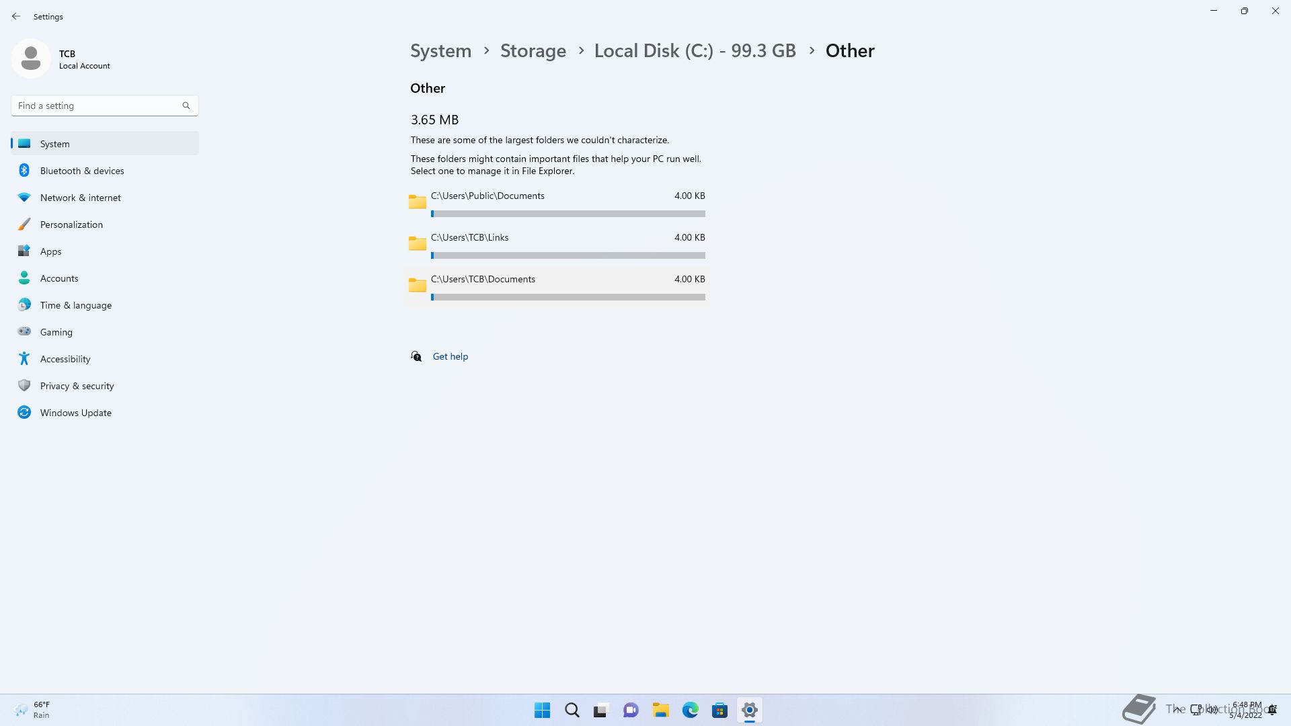The height and width of the screenshot is (726, 1291).
Task: Click the Wi-Fi network icon in the sidebar
Action: [24, 197]
